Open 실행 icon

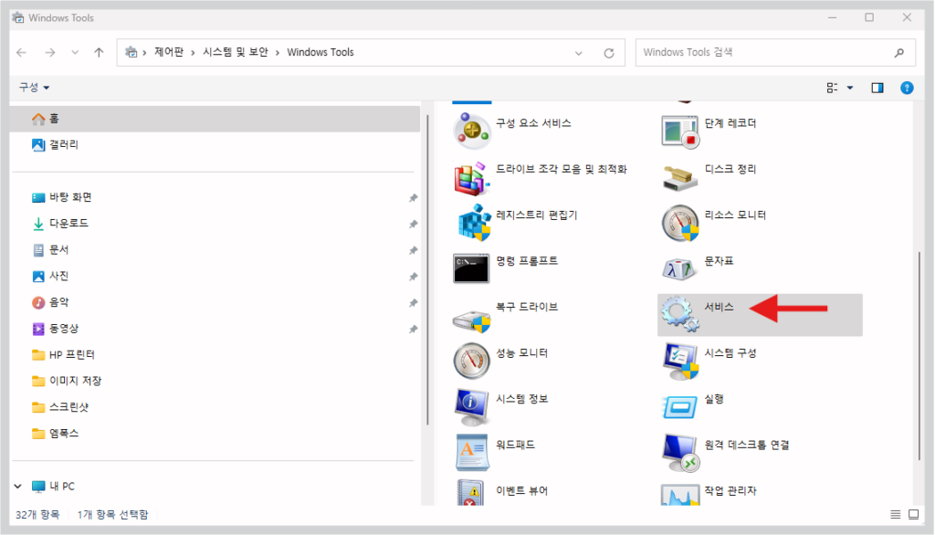pyautogui.click(x=679, y=407)
